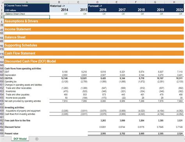Select row 3 header
The width and height of the screenshot is (185, 142).
(x=2, y=14)
